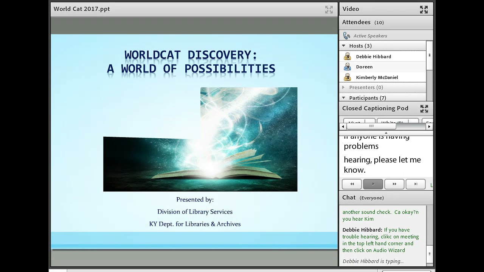Click the Attendees list scrollbar thumb
This screenshot has width=484, height=272.
430,56
